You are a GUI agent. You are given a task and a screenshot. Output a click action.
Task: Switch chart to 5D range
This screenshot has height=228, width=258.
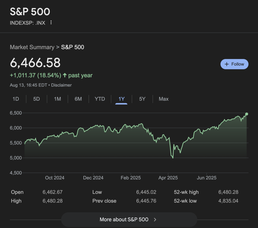(x=37, y=99)
